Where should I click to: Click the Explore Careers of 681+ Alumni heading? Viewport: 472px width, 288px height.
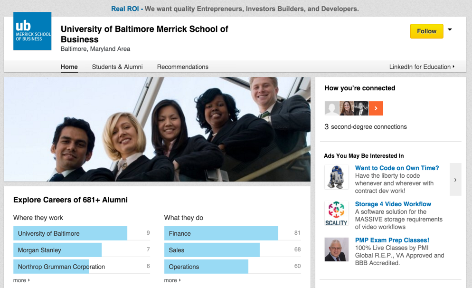(70, 200)
